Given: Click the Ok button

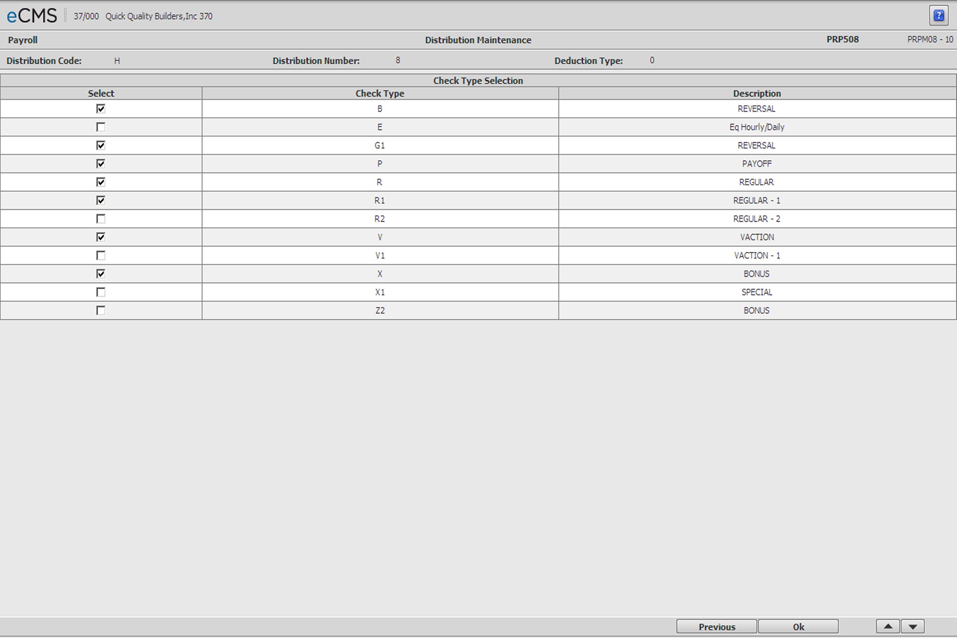Looking at the screenshot, I should click(x=798, y=627).
